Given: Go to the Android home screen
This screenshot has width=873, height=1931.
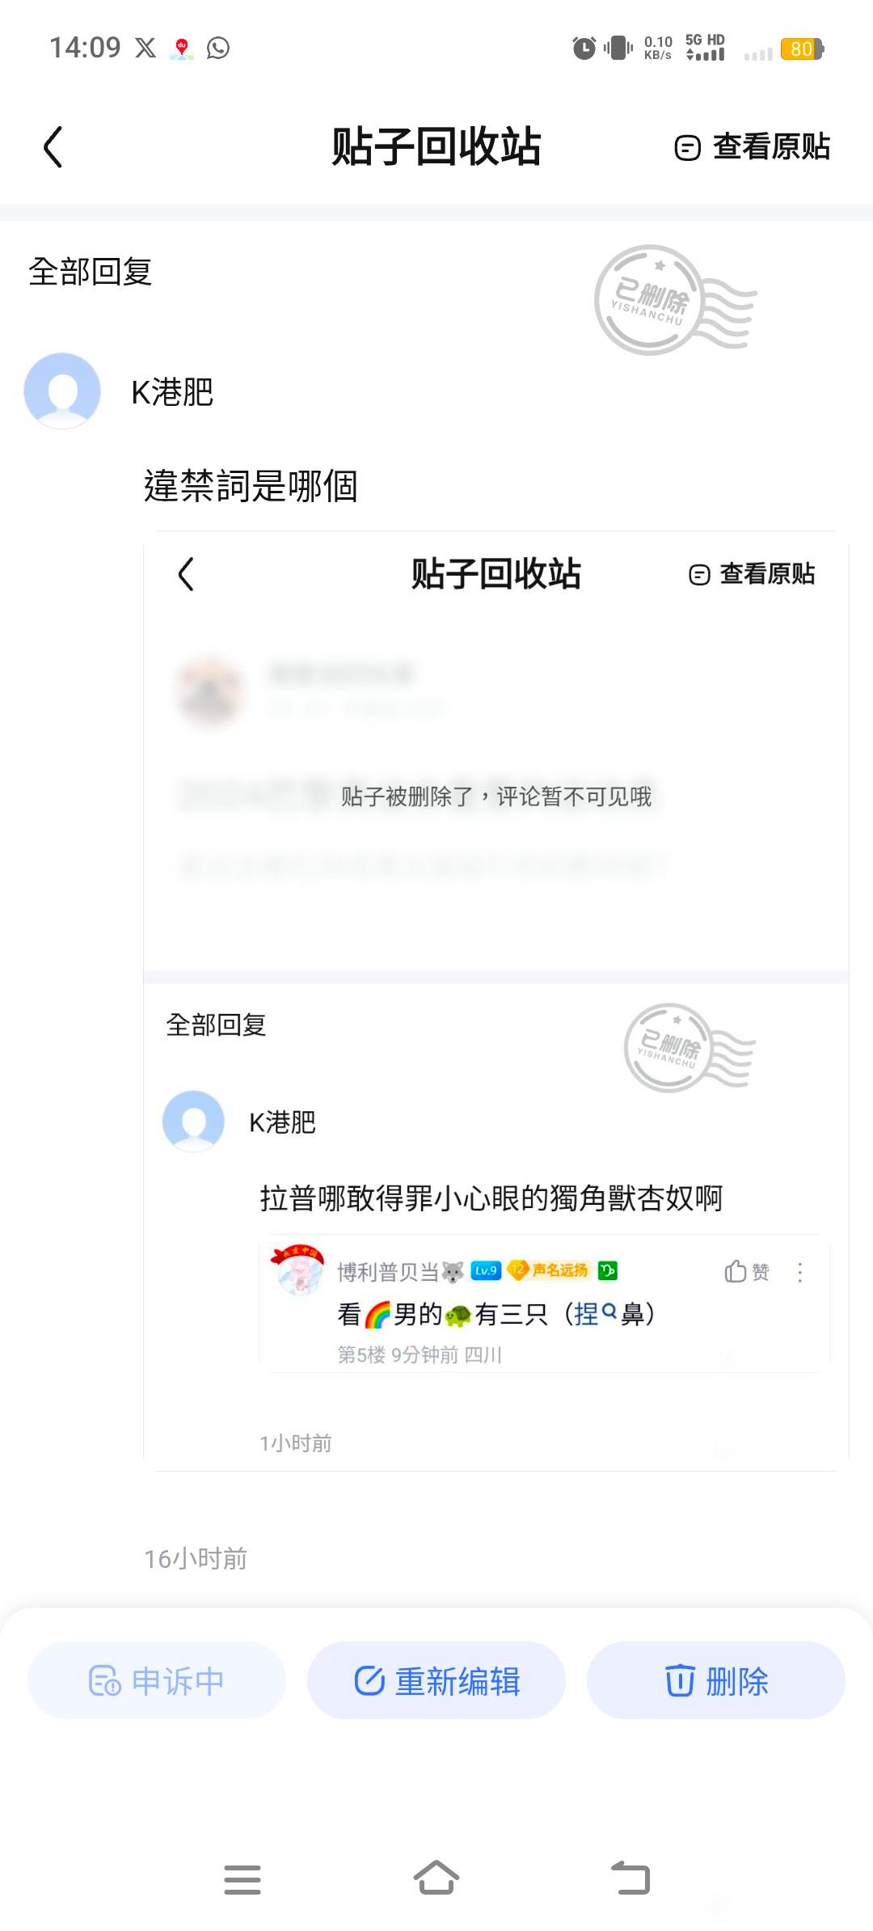Looking at the screenshot, I should click(436, 1878).
